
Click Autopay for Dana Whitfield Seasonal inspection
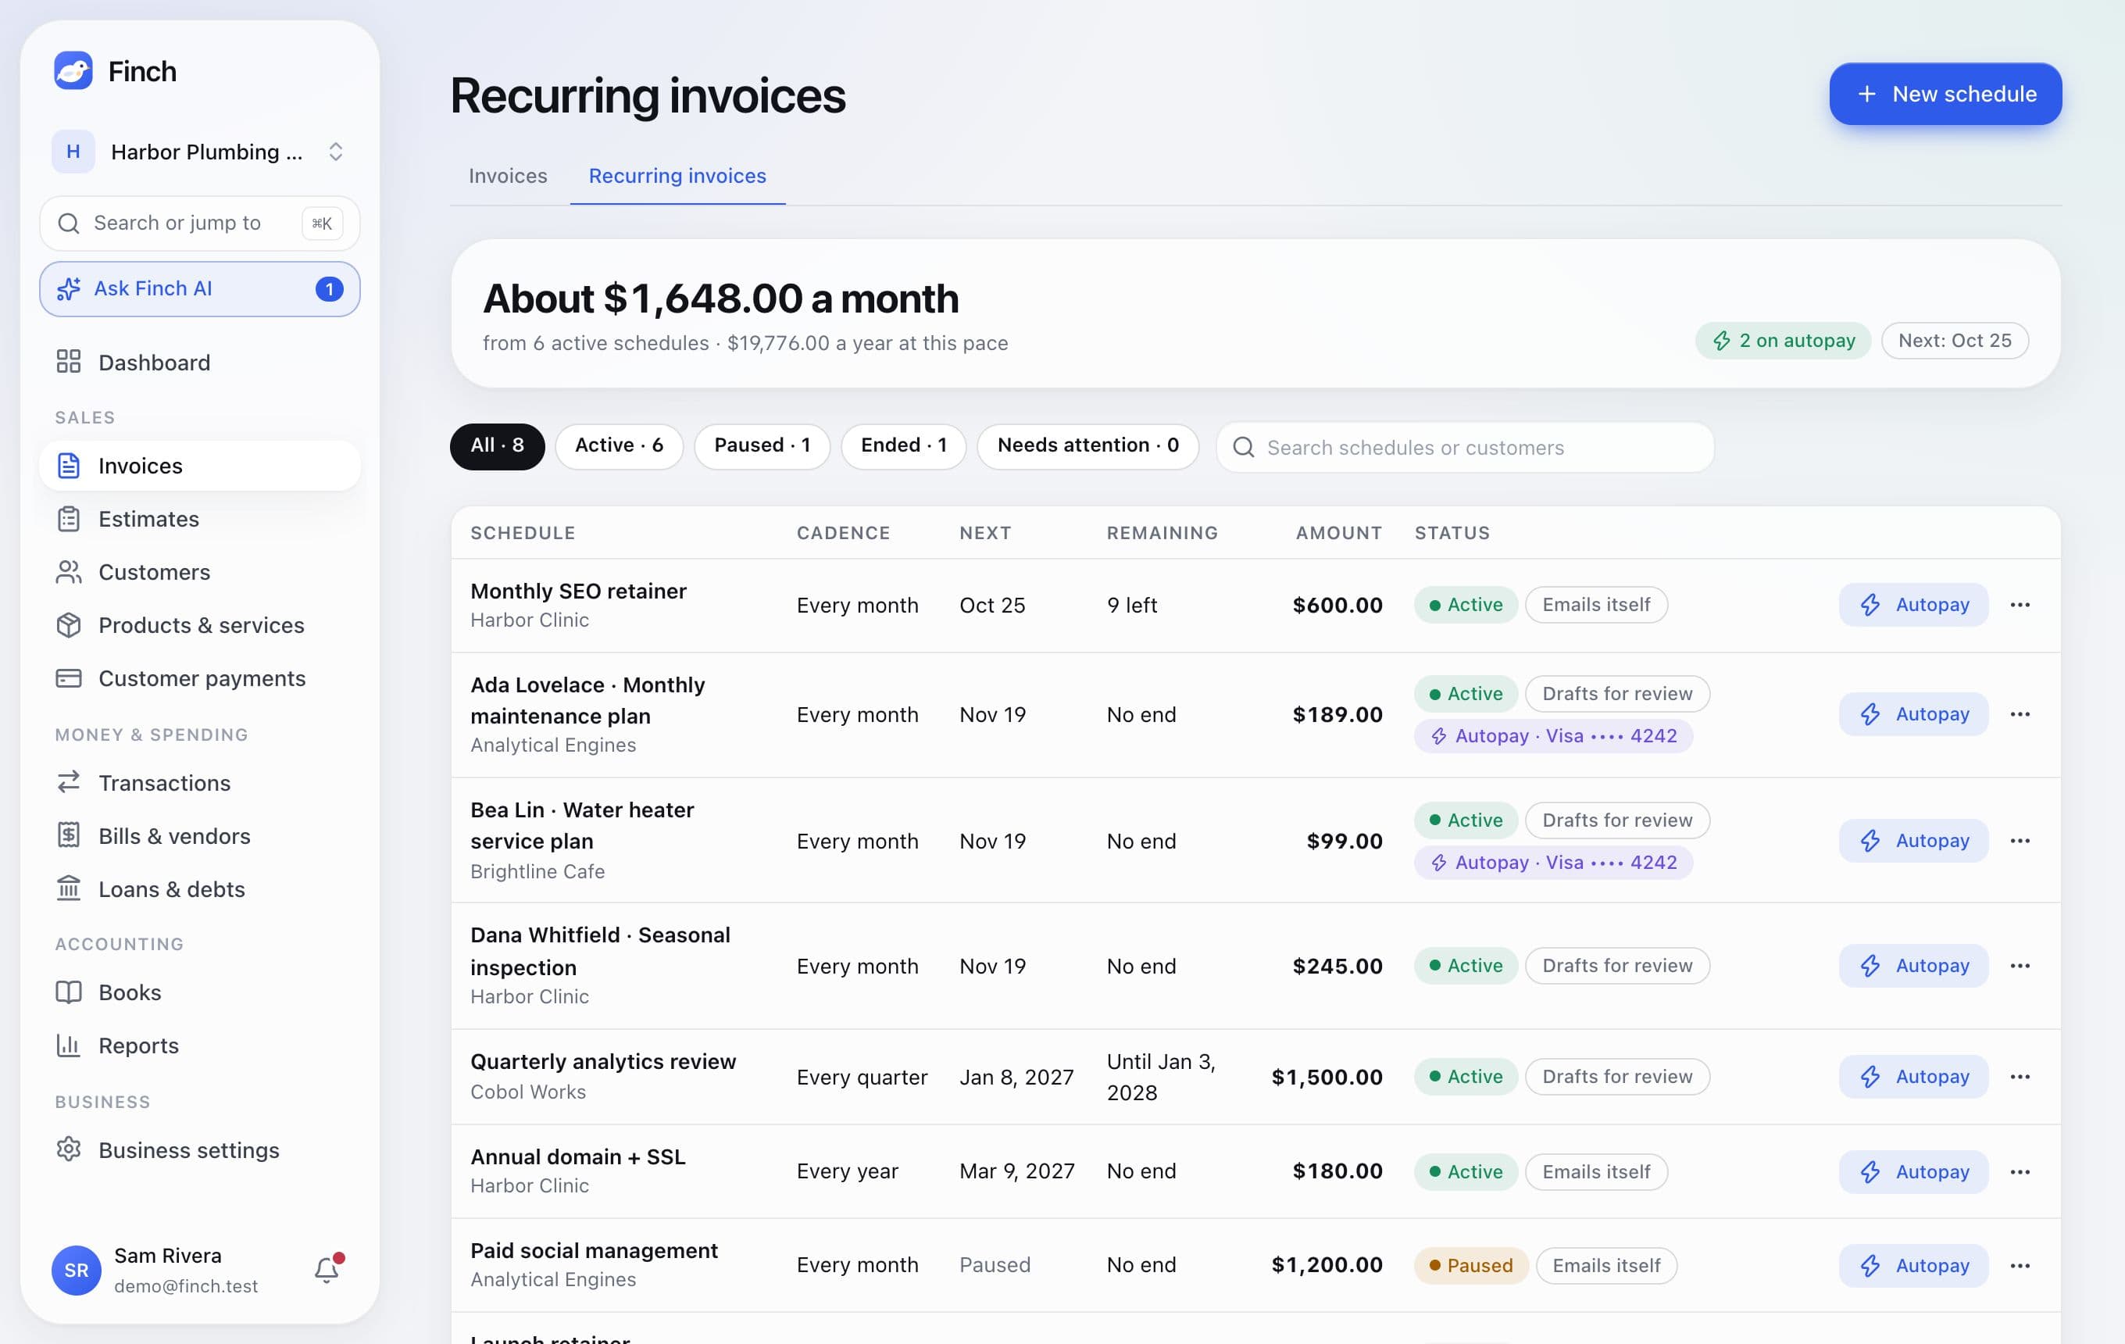point(1913,966)
